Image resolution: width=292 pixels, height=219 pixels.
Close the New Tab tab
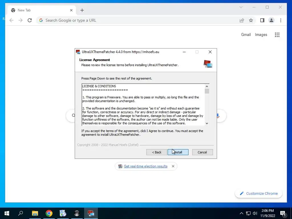coord(71,10)
